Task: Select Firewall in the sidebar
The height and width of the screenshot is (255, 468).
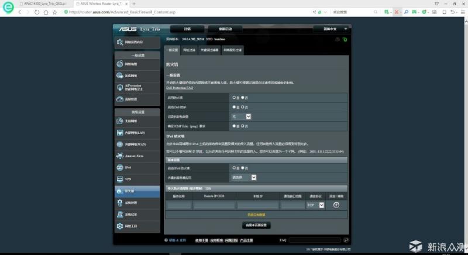Action: (137, 191)
